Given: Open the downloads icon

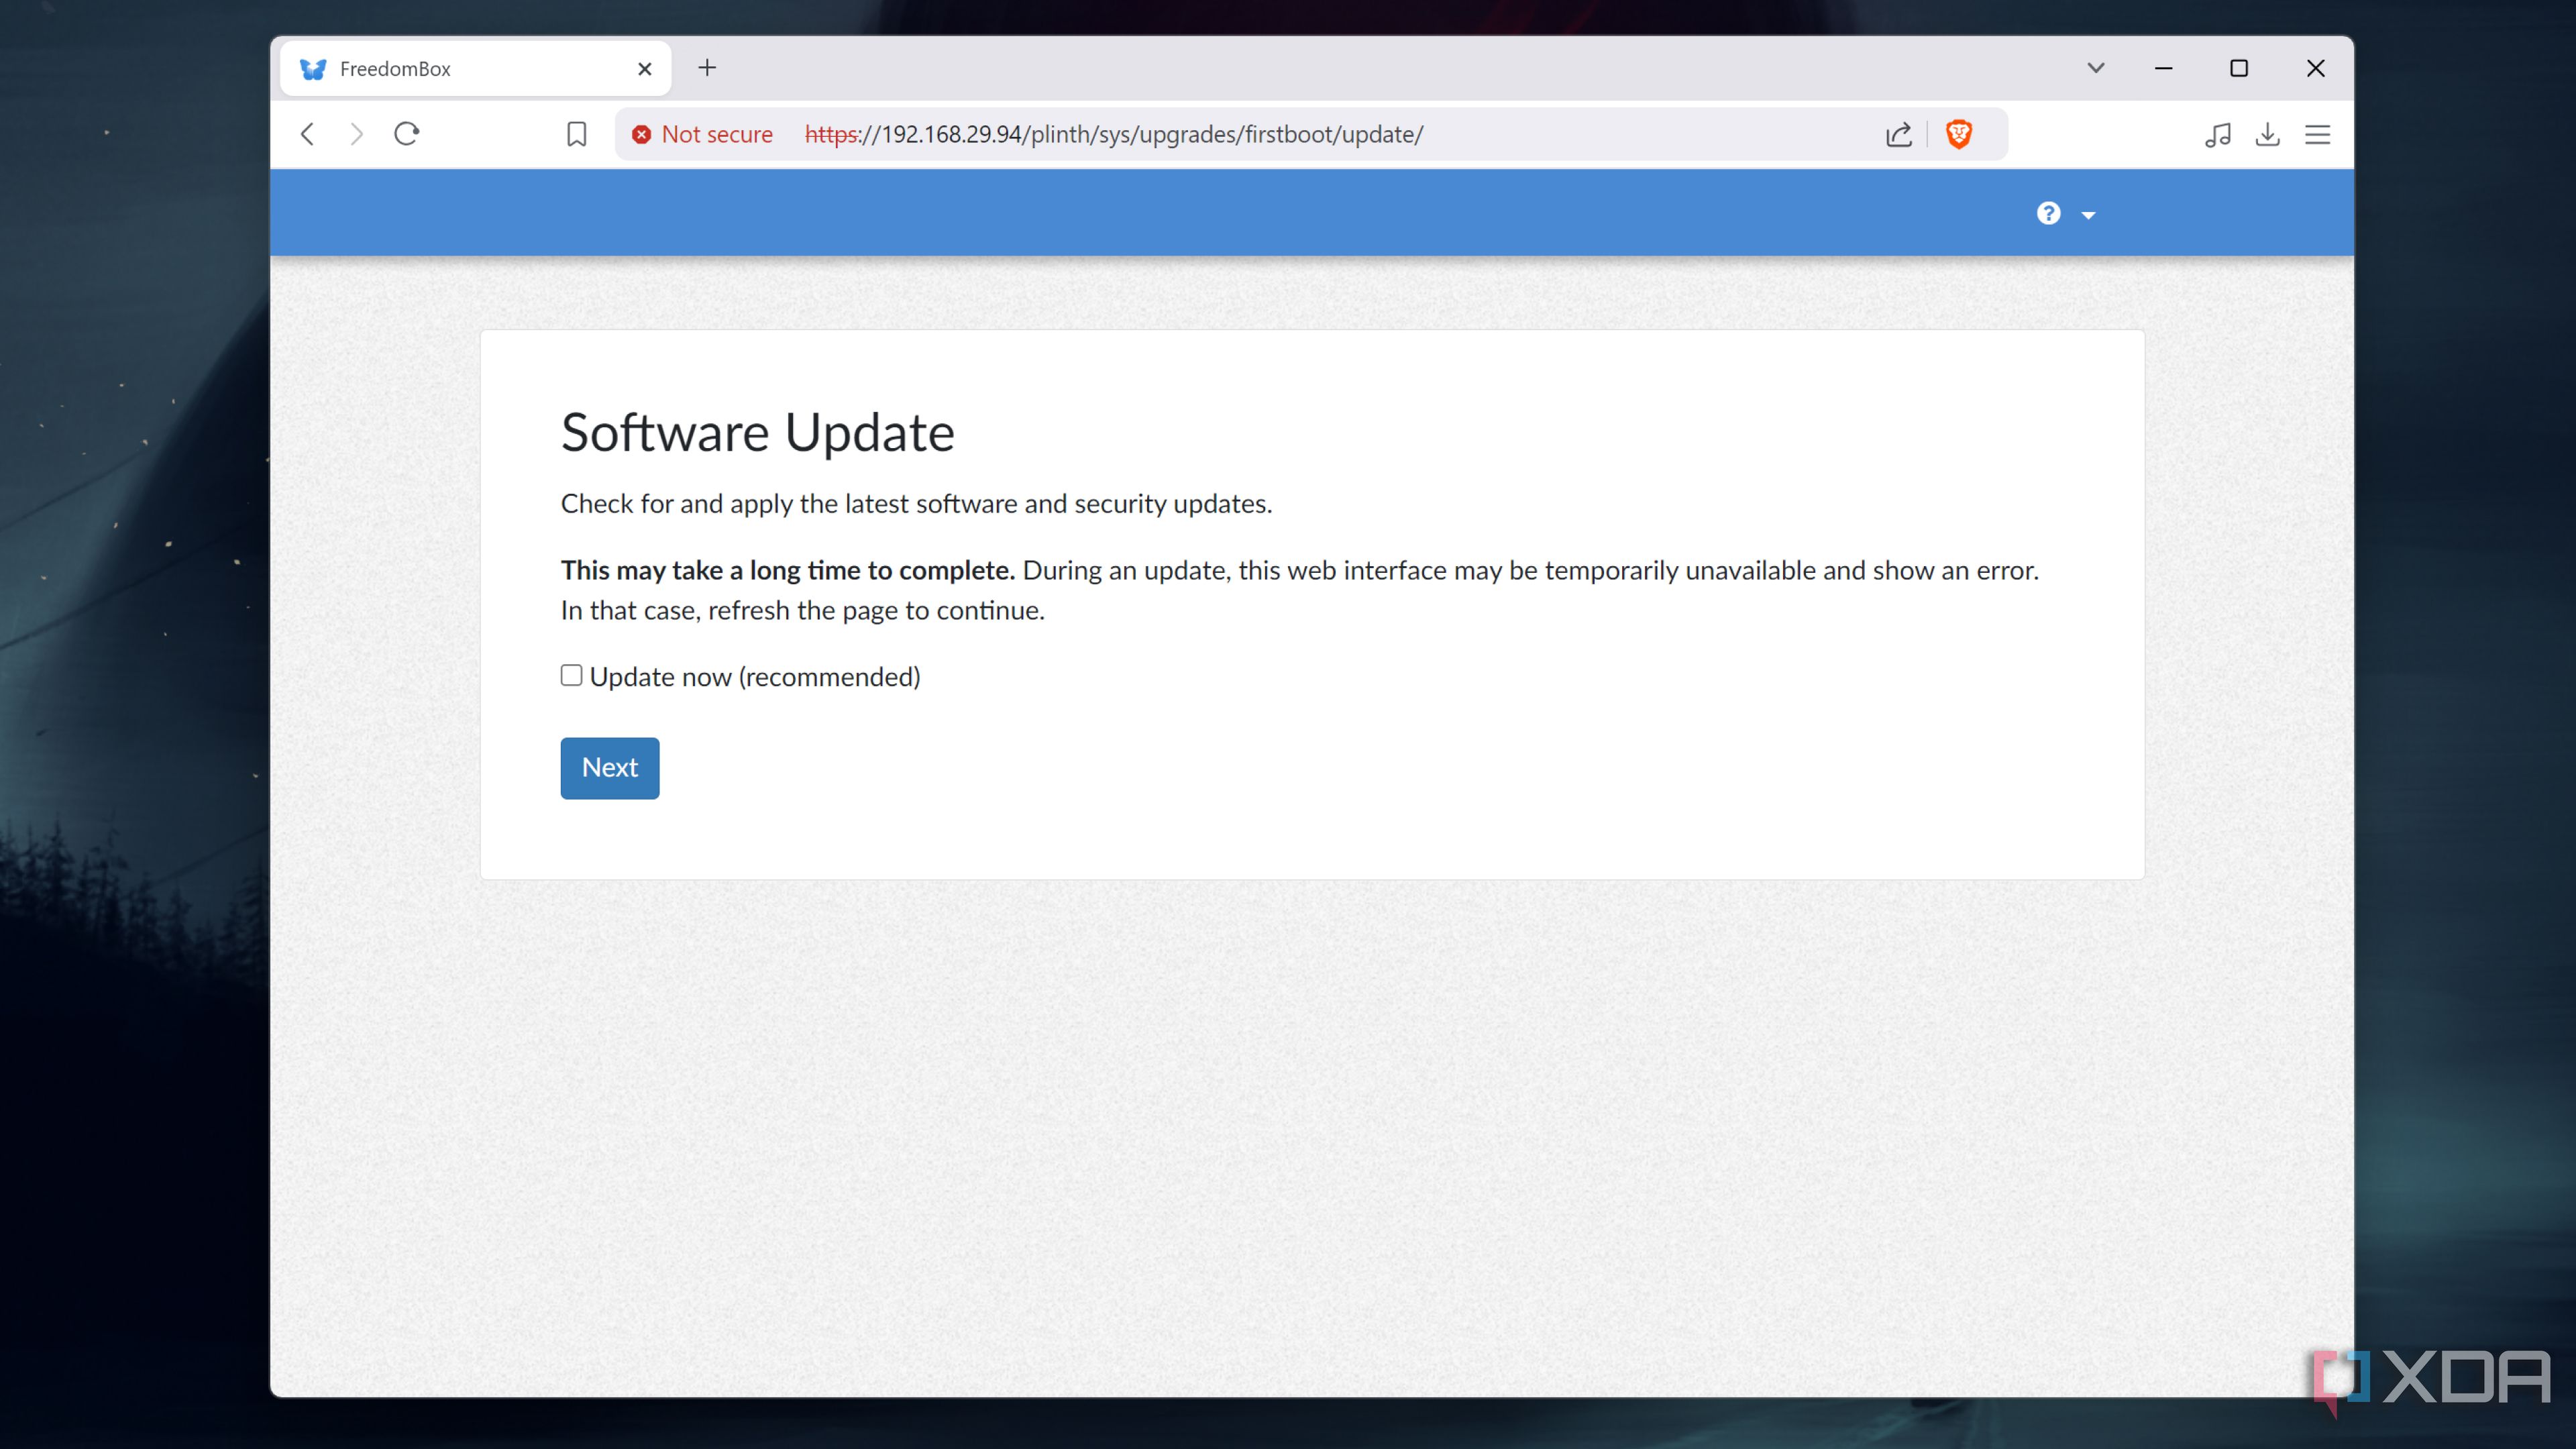Looking at the screenshot, I should pyautogui.click(x=2267, y=134).
